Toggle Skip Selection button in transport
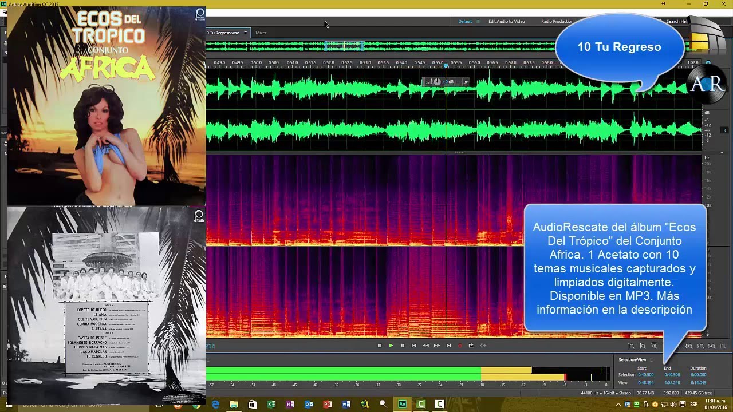Screen dimensions: 733x412 coord(483,346)
